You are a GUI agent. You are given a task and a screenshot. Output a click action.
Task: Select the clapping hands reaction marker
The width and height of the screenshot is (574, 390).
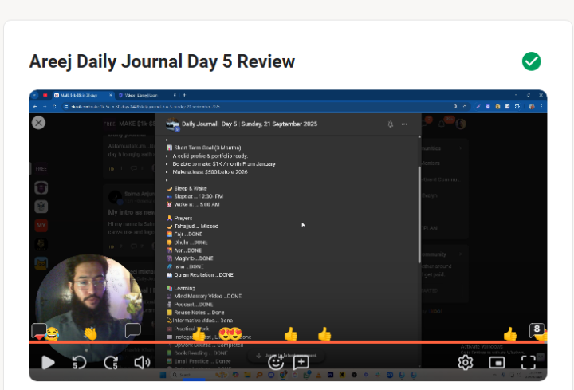[91, 333]
